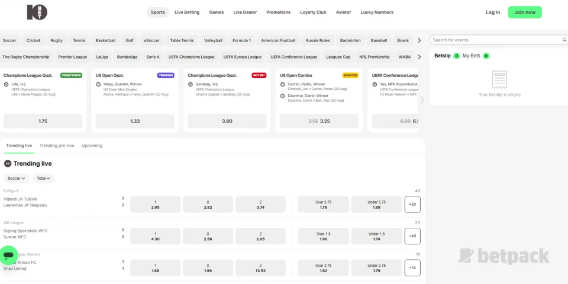This screenshot has width=568, height=284.
Task: Click the 10bet logo in the header
Action: [x=37, y=12]
